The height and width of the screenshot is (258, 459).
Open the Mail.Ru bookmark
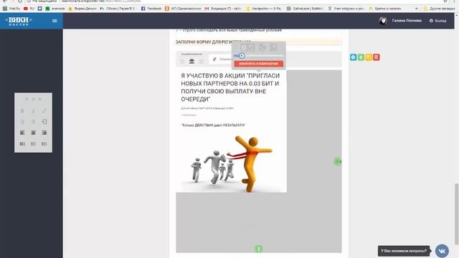(x=11, y=9)
